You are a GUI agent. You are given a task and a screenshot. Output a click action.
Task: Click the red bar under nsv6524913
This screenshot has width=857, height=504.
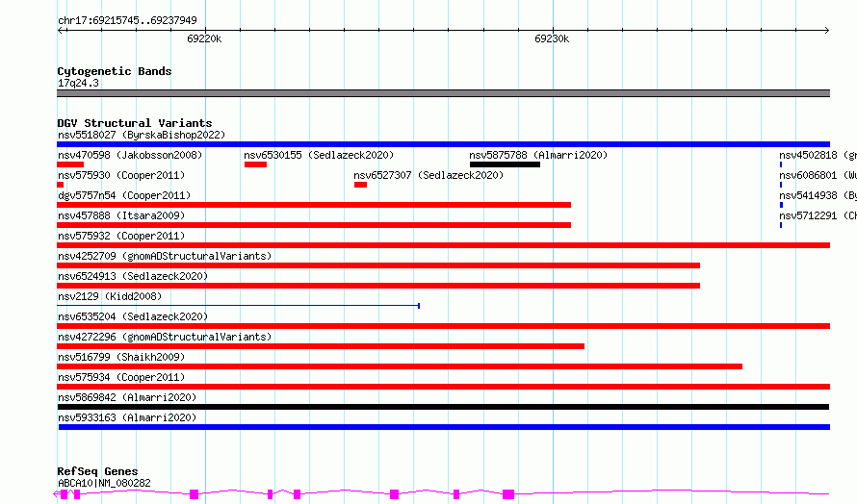[x=378, y=286]
